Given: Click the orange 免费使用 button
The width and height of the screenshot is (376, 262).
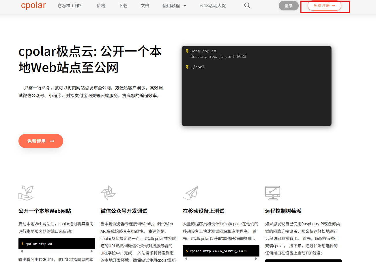Looking at the screenshot, I should [x=41, y=141].
